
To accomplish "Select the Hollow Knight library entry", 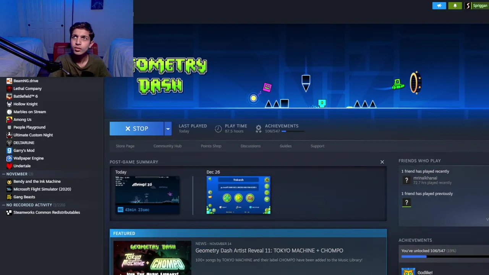I will tap(26, 104).
